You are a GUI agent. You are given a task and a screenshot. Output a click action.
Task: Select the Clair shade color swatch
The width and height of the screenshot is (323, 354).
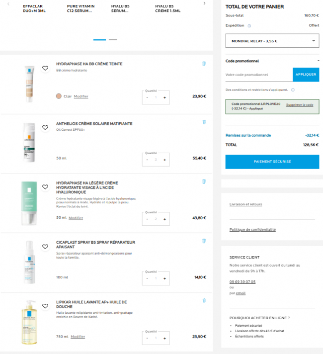click(x=59, y=96)
